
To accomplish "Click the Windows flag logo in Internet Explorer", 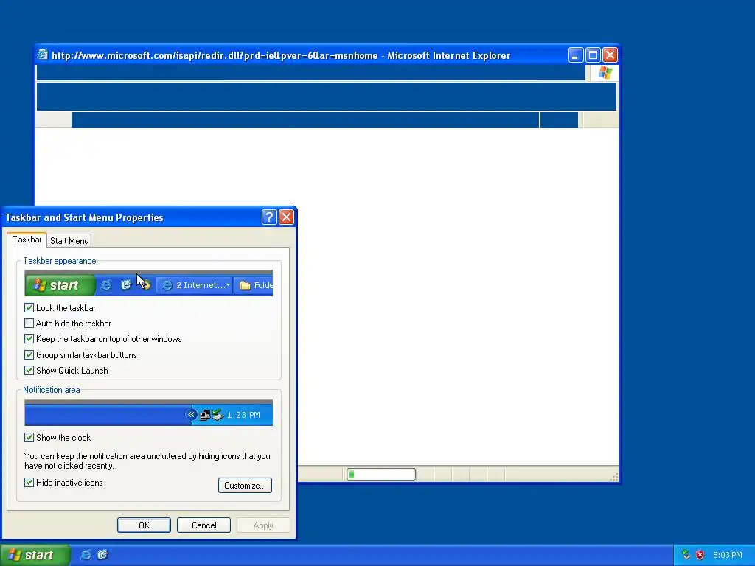I will point(605,73).
